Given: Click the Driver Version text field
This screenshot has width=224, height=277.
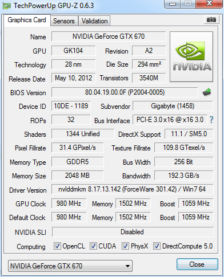Looking at the screenshot, I should pos(132,189).
